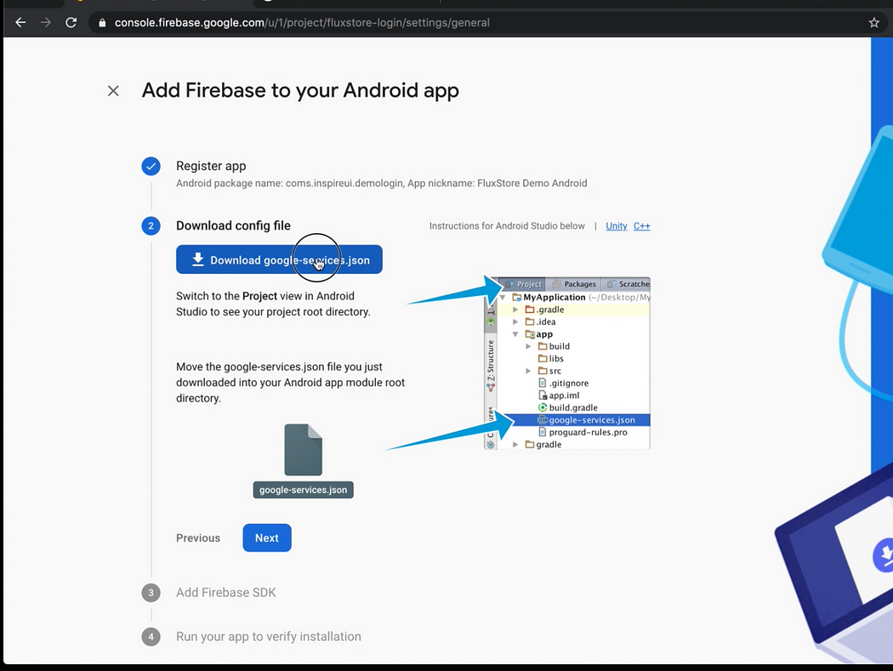Click the browser back arrow
Image resolution: width=893 pixels, height=671 pixels.
(x=20, y=23)
